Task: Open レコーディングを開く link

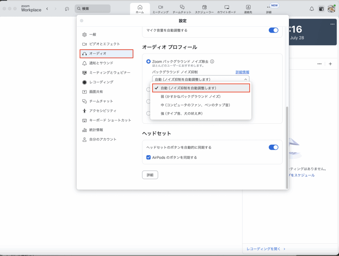Action: point(266,249)
